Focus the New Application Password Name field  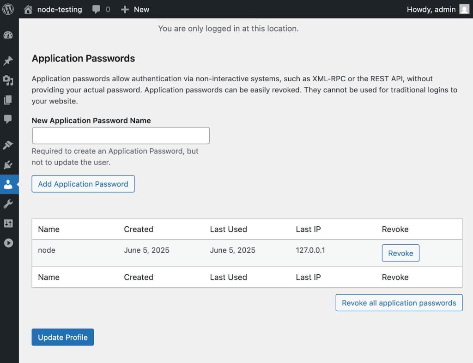[121, 136]
